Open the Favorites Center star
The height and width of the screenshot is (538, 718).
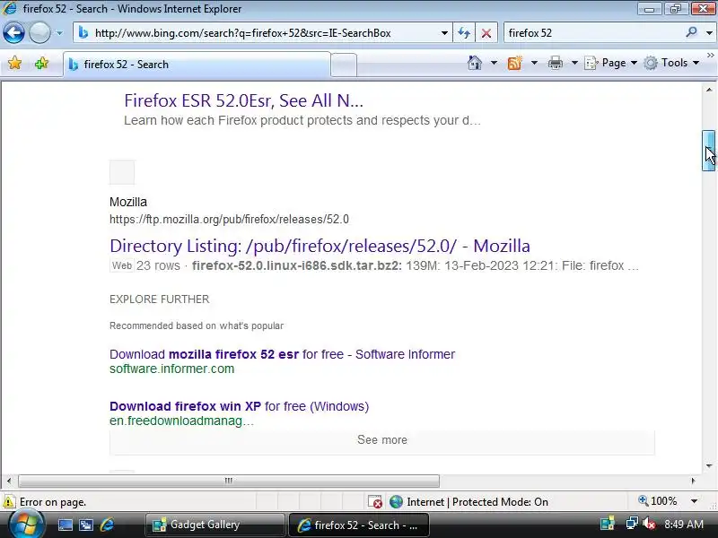click(14, 63)
